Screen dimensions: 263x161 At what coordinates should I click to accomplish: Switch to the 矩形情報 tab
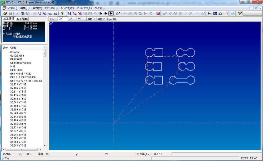(22, 19)
